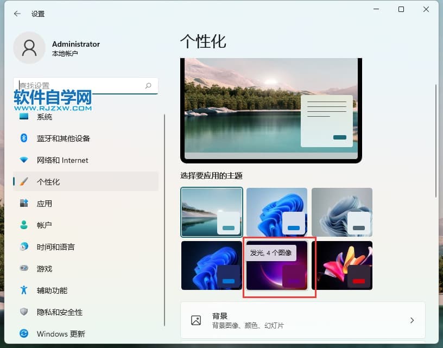Open Bluetooth and other devices icon
This screenshot has width=443, height=348.
point(24,138)
